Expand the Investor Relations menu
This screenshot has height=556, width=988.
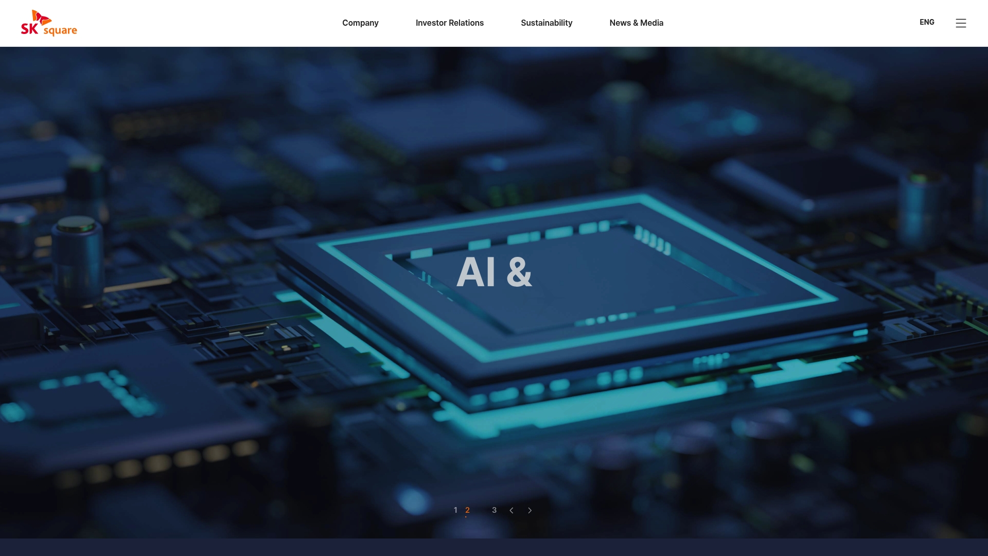pyautogui.click(x=450, y=23)
